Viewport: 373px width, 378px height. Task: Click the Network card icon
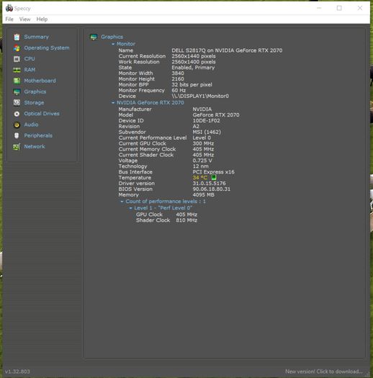(17, 147)
